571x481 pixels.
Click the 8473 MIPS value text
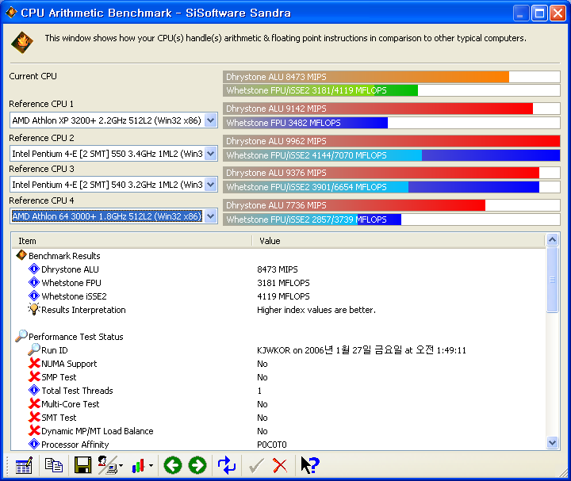pyautogui.click(x=277, y=269)
